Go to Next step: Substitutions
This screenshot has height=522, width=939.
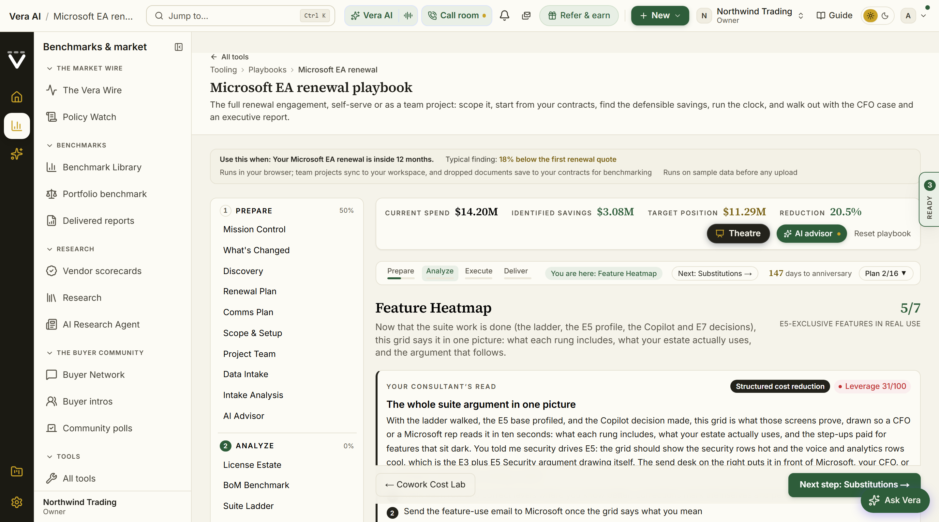854,484
